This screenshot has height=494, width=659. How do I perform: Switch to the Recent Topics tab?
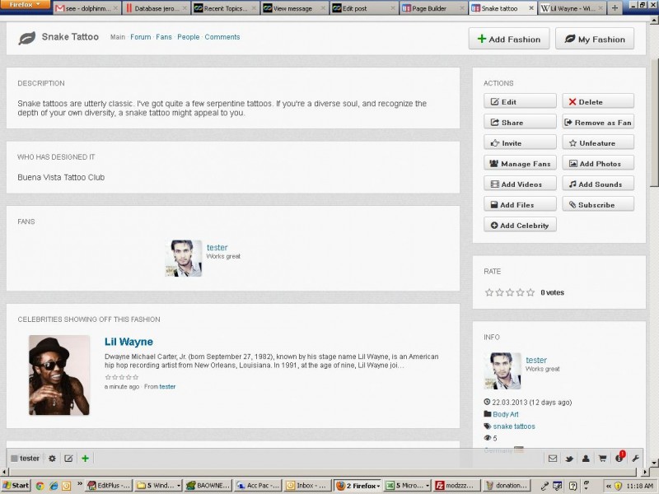pyautogui.click(x=225, y=8)
